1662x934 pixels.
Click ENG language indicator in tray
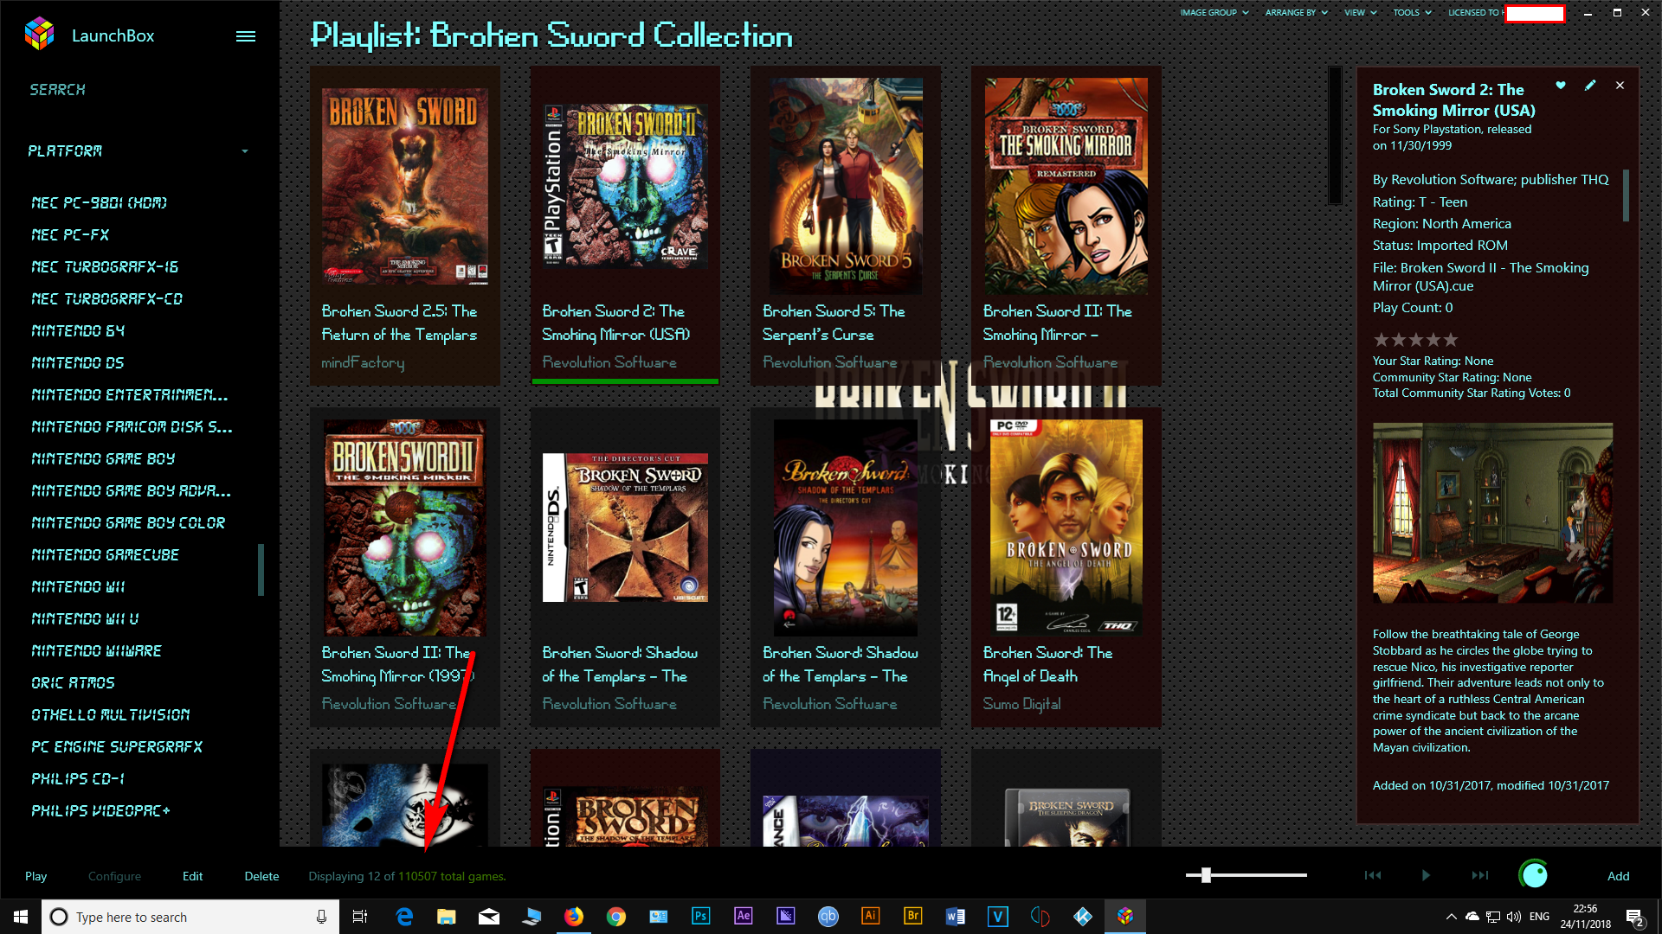click(x=1539, y=917)
